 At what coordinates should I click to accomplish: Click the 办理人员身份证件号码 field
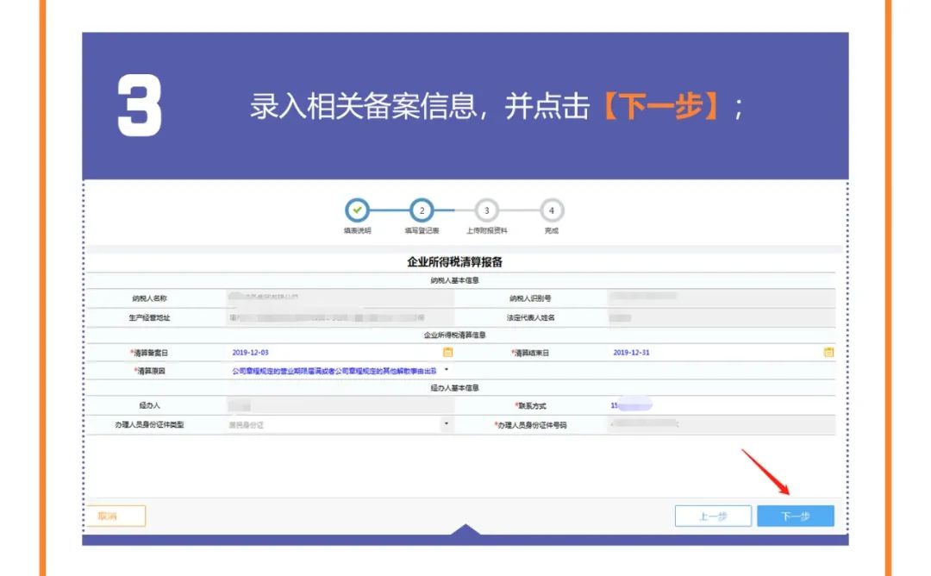click(707, 424)
